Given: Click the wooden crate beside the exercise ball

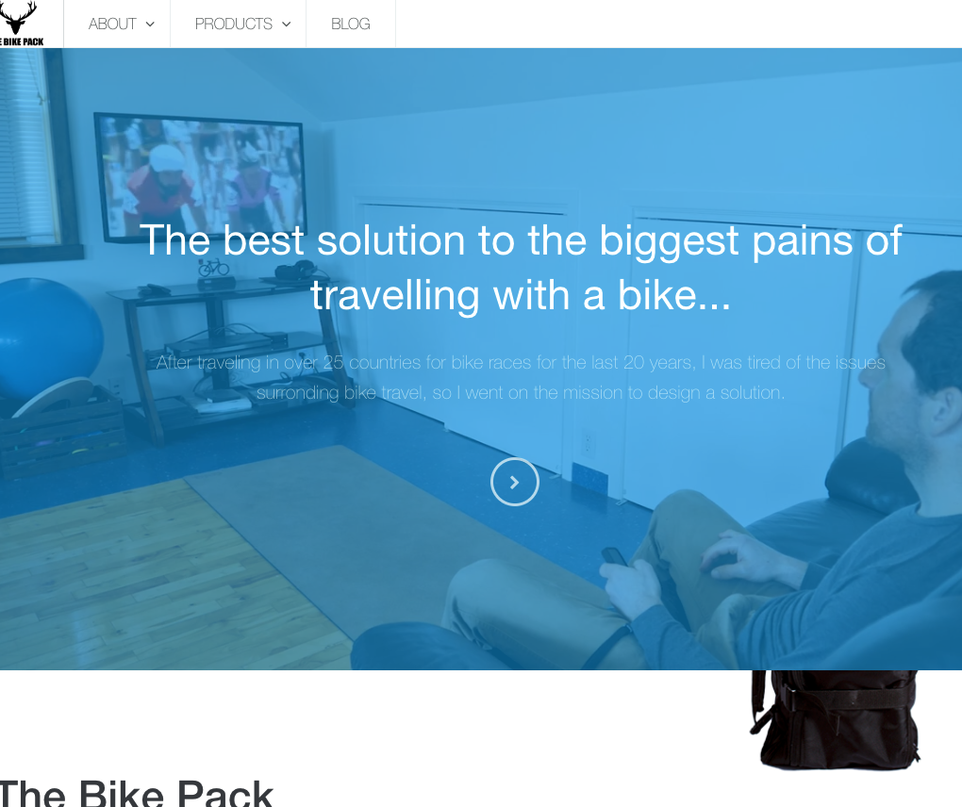Looking at the screenshot, I should click(61, 435).
